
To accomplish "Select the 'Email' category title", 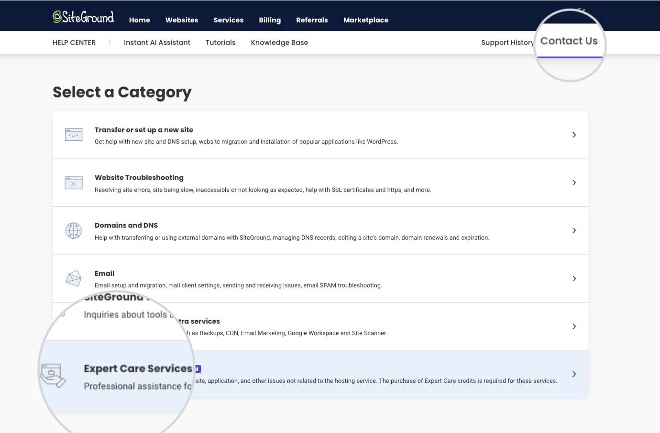I will click(x=104, y=274).
